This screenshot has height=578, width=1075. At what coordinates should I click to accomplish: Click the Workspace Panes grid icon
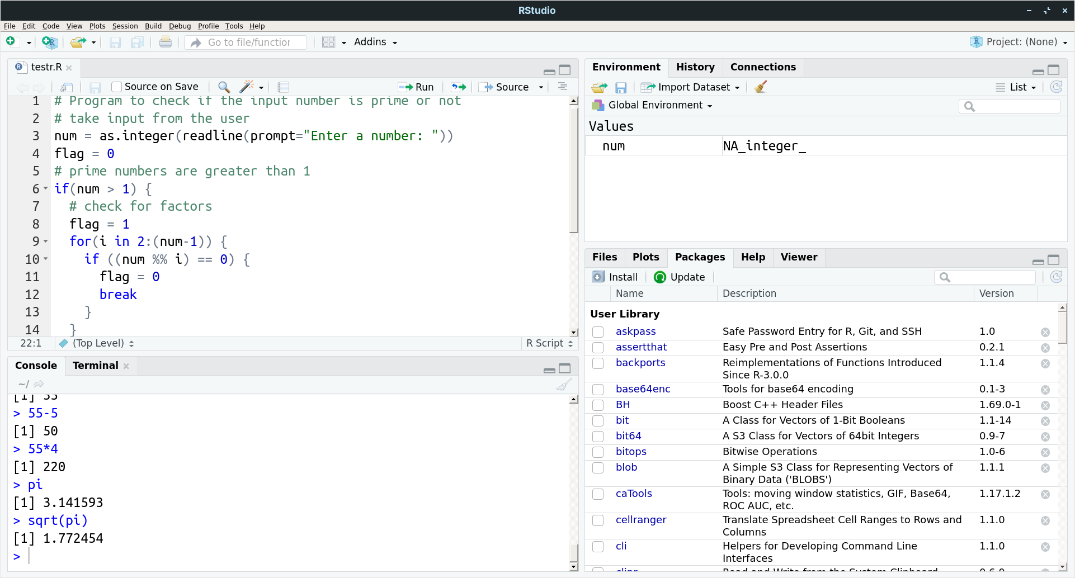tap(328, 42)
